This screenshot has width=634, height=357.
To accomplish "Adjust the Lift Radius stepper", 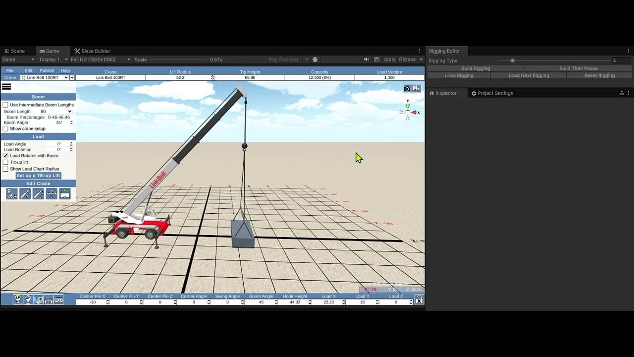I will [212, 78].
